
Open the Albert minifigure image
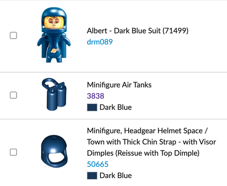tap(54, 35)
